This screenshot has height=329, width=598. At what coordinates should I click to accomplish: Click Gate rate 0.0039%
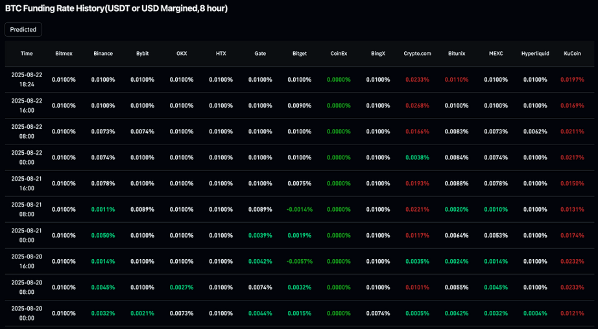pos(260,235)
